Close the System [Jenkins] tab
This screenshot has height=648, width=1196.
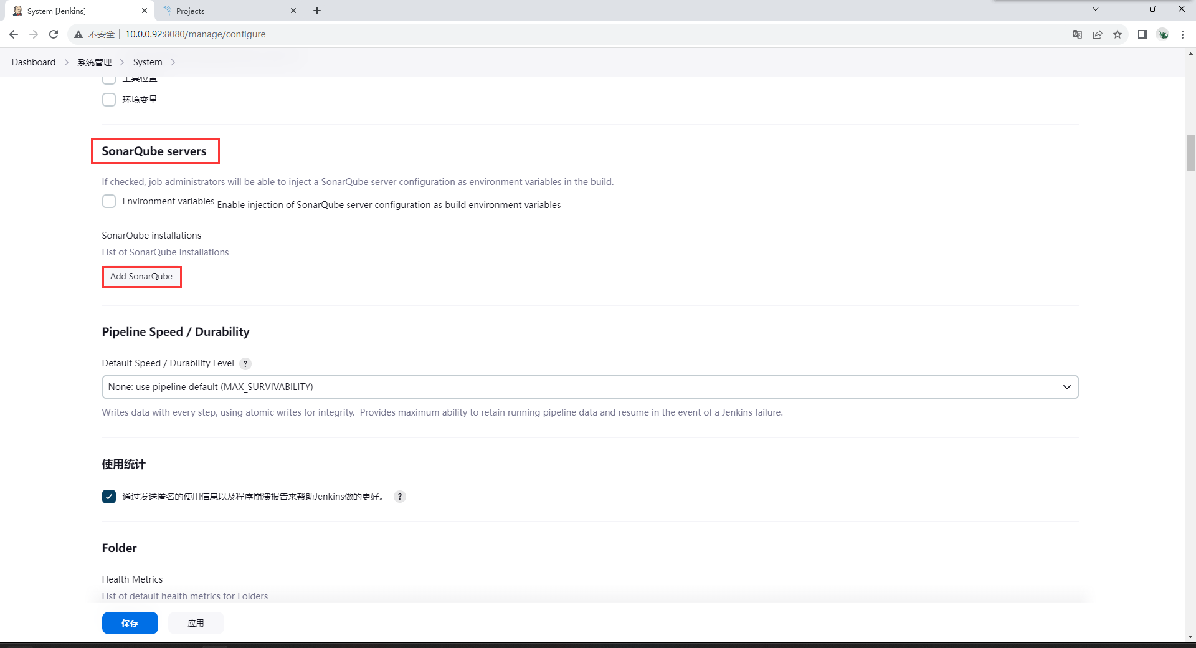[x=145, y=11]
